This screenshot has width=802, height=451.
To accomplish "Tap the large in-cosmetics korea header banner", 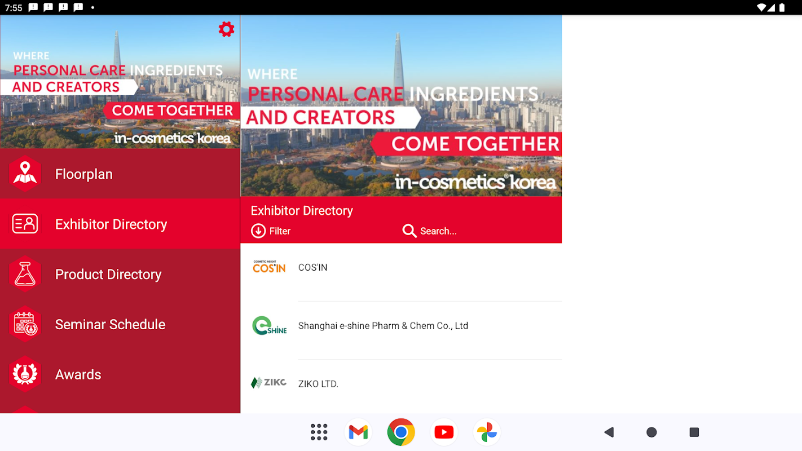I will [401, 106].
